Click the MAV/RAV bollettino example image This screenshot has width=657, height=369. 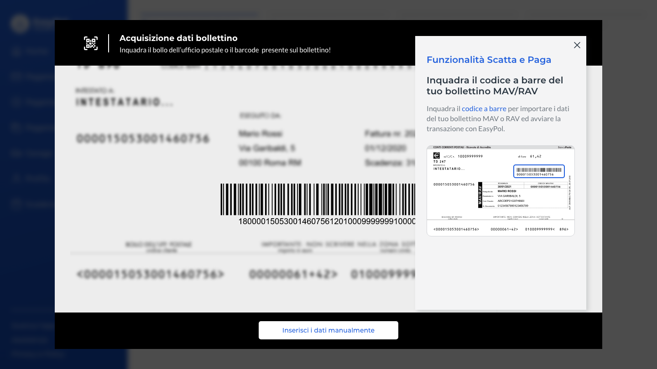pyautogui.click(x=501, y=191)
